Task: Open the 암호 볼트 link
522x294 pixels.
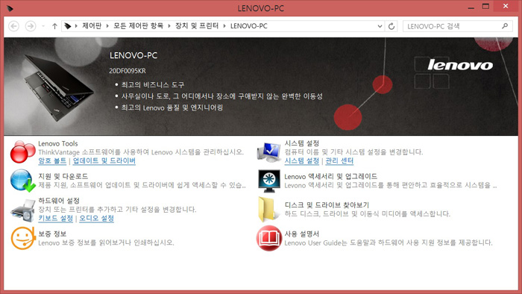Action: [x=52, y=161]
